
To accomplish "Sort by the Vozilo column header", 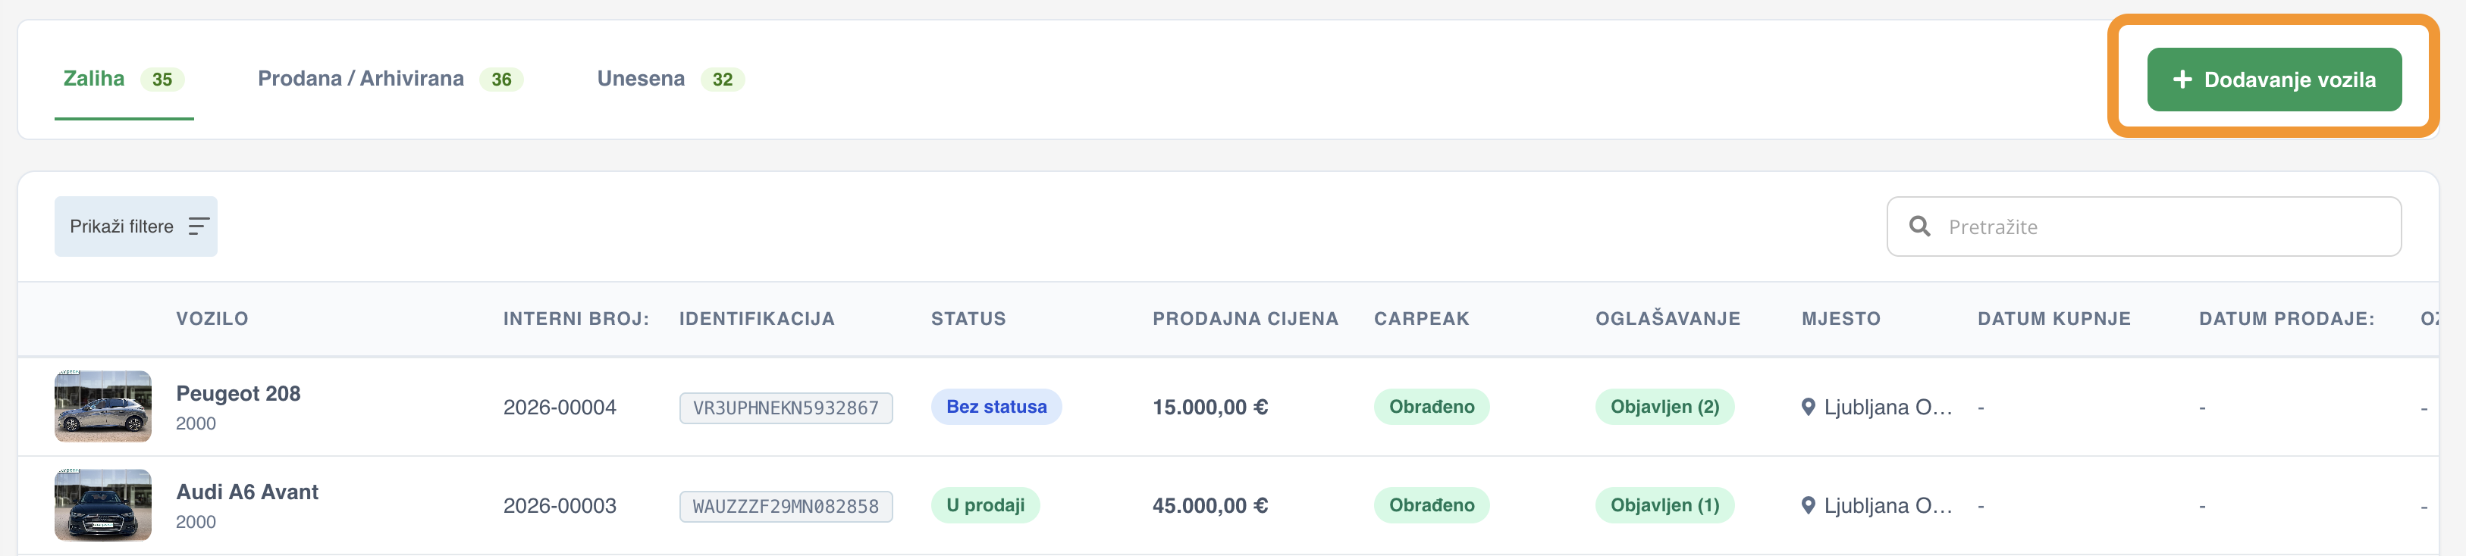I will click(x=212, y=319).
